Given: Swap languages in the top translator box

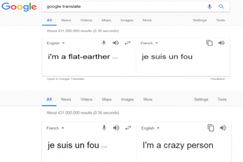Looking at the screenshot, I should (x=128, y=43).
